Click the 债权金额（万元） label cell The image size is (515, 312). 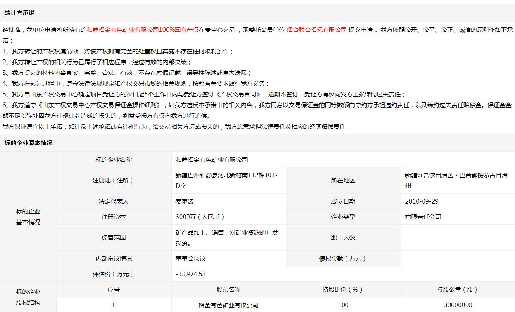(x=343, y=259)
